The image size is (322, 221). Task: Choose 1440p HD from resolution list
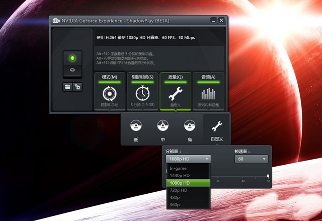click(188, 175)
